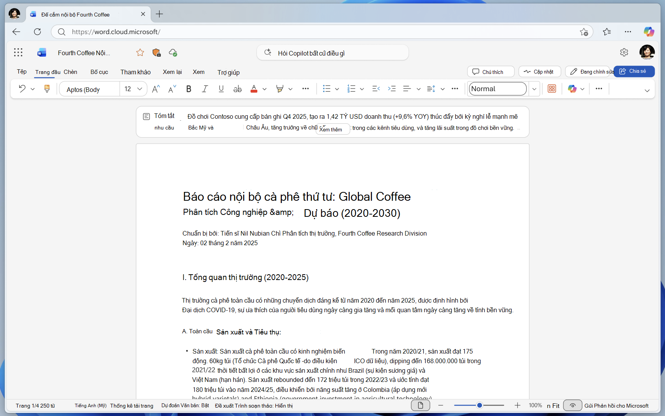Open the Normal style dropdown arrow
This screenshot has height=416, width=665.
click(534, 89)
